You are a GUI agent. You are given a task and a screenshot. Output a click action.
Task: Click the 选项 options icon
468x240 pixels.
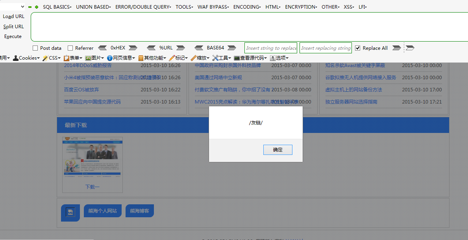(272, 58)
